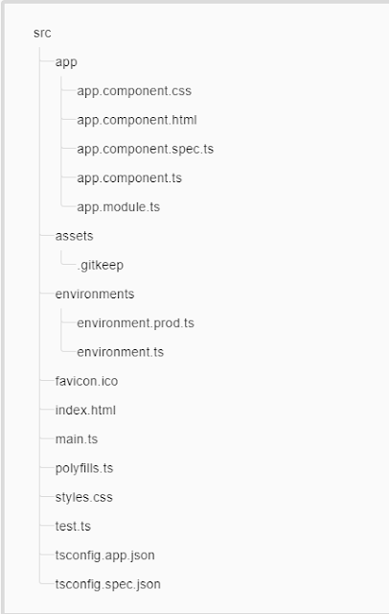Select test.ts file

73,526
